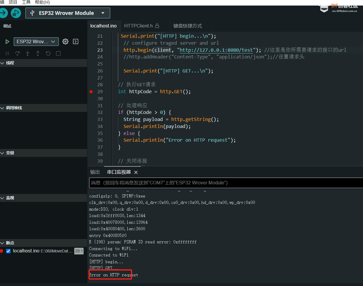
Task: Click the '[HTTP] begin...' serial output line
Action: 106,262
